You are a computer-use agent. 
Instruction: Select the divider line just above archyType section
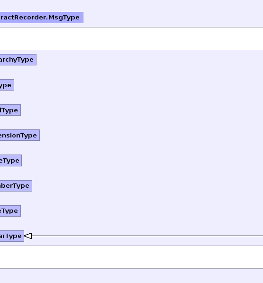tap(132, 50)
